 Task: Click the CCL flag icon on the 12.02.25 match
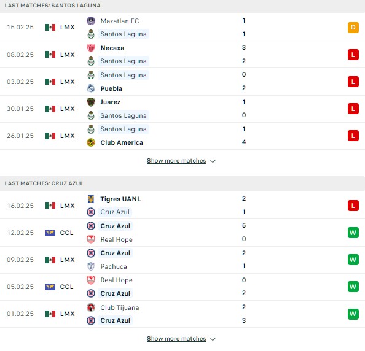pyautogui.click(x=50, y=233)
